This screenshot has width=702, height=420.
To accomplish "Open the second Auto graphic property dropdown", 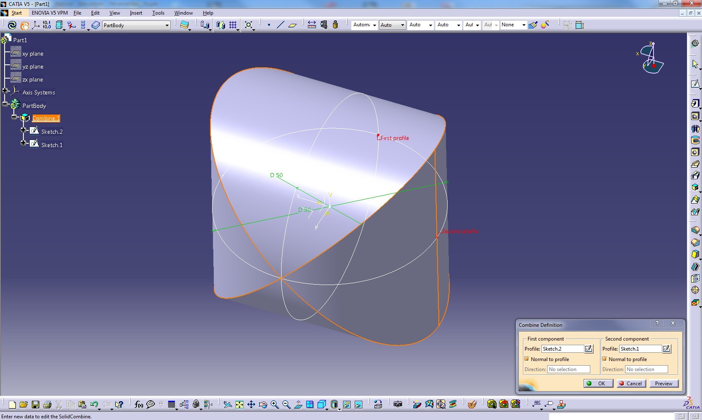I will coord(430,25).
